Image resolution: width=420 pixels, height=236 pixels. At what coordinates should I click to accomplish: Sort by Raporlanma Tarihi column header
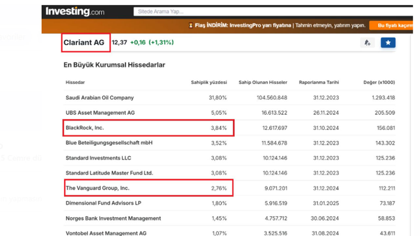pyautogui.click(x=319, y=82)
